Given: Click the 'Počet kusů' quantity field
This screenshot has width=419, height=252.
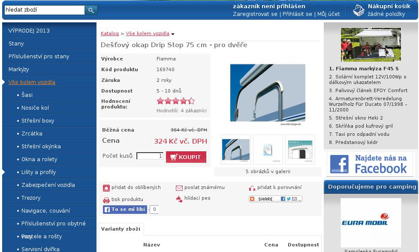Looking at the screenshot, I should tap(150, 156).
